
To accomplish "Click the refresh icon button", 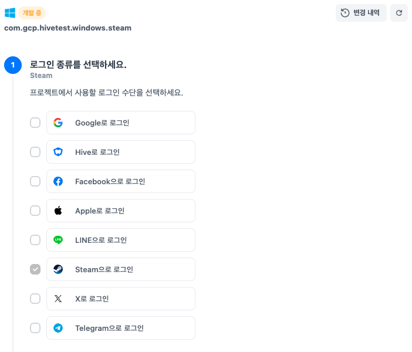I will click(399, 13).
